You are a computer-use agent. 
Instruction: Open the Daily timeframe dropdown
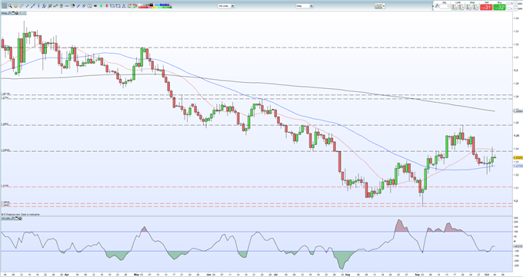pyautogui.click(x=305, y=6)
